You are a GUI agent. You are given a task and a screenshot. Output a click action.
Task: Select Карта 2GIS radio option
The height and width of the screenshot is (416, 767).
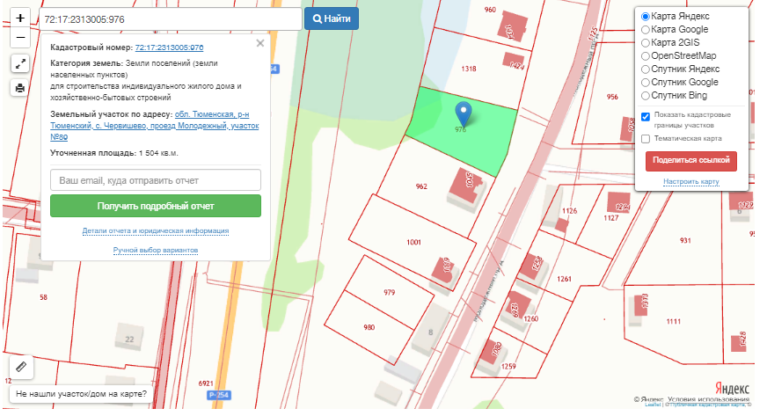[646, 43]
